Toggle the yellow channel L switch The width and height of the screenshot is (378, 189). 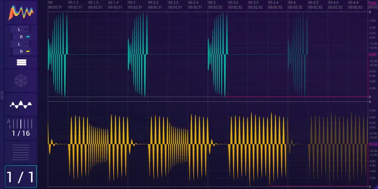click(x=21, y=43)
